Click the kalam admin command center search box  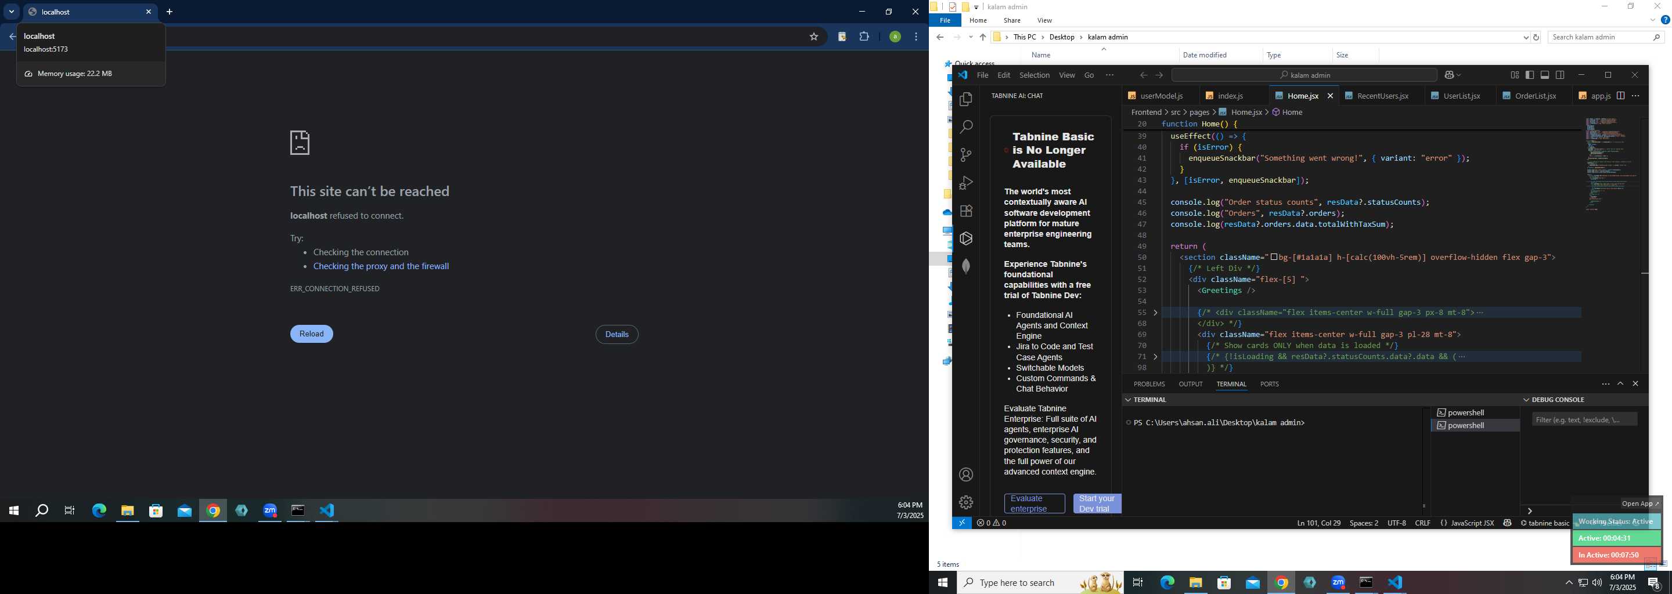coord(1304,75)
